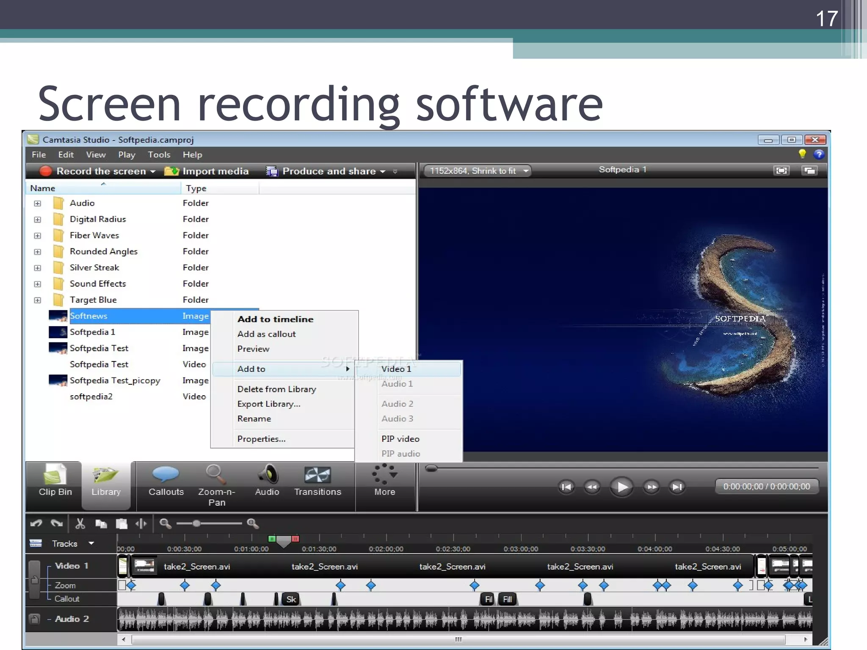This screenshot has height=650, width=867.
Task: Click the zoom in magnifier on timeline
Action: pos(253,523)
